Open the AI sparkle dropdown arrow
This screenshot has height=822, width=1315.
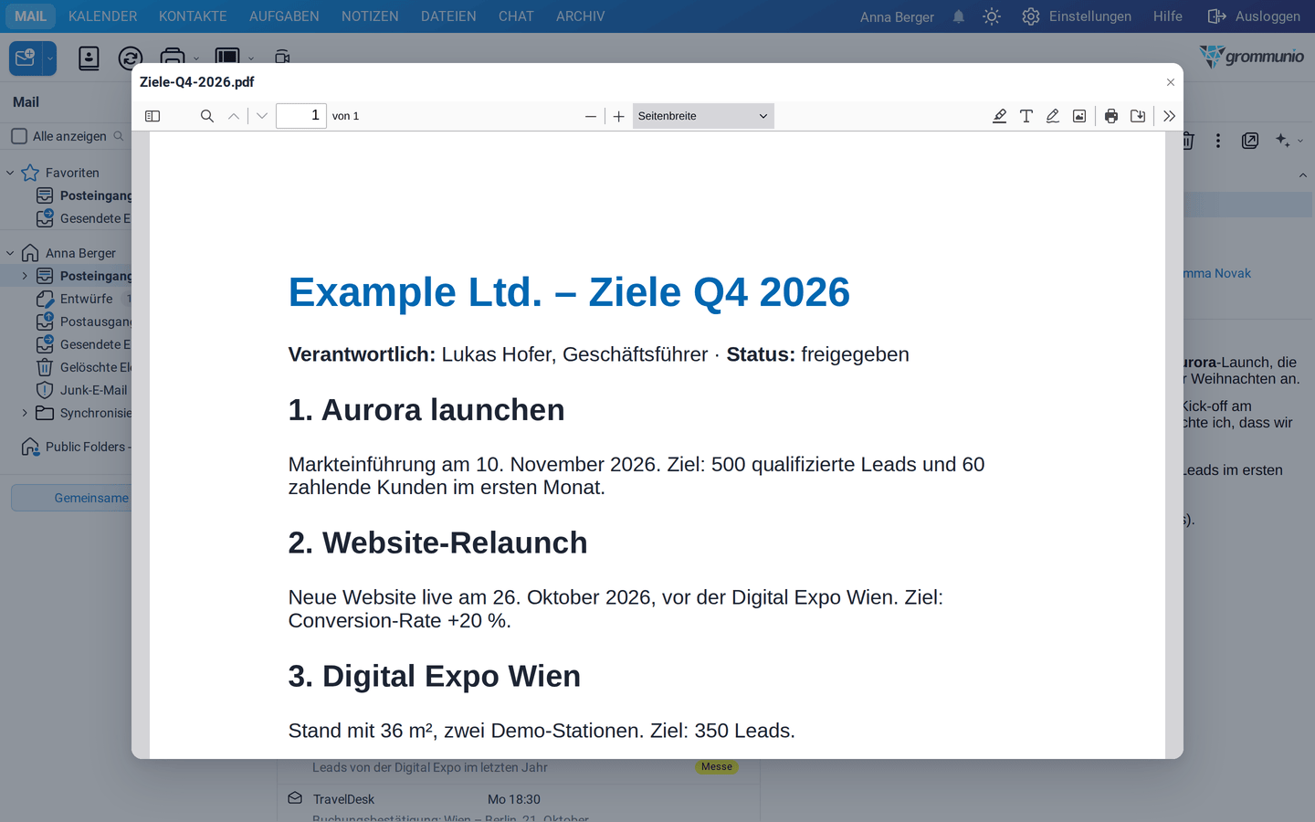[x=1300, y=141]
